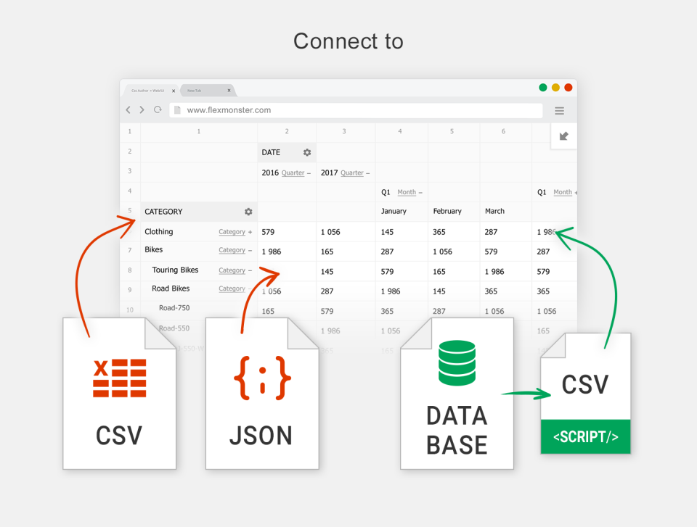Viewport: 697px width, 527px height.
Task: Click the Quarter link under 2016
Action: [x=292, y=173]
